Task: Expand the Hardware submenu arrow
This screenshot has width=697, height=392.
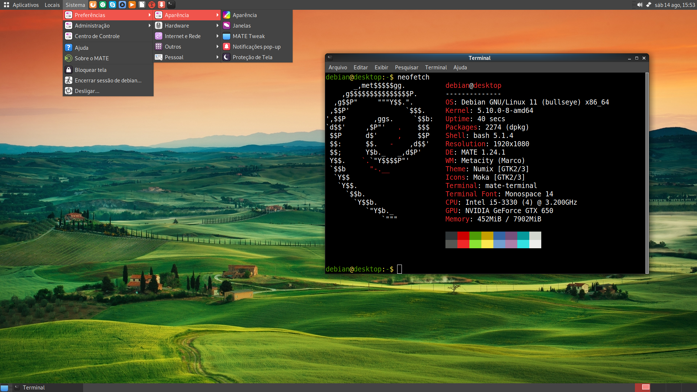Action: tap(217, 25)
